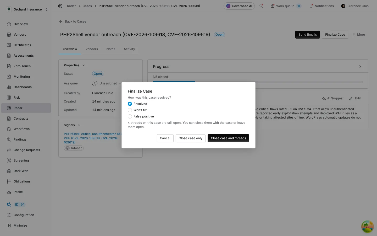Click the Configuration sliders icon
The image size is (377, 236).
click(x=9, y=215)
